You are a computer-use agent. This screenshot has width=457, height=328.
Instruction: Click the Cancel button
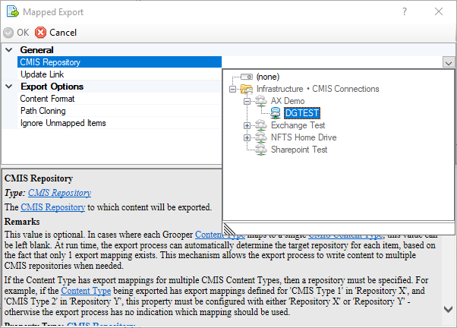pyautogui.click(x=56, y=33)
